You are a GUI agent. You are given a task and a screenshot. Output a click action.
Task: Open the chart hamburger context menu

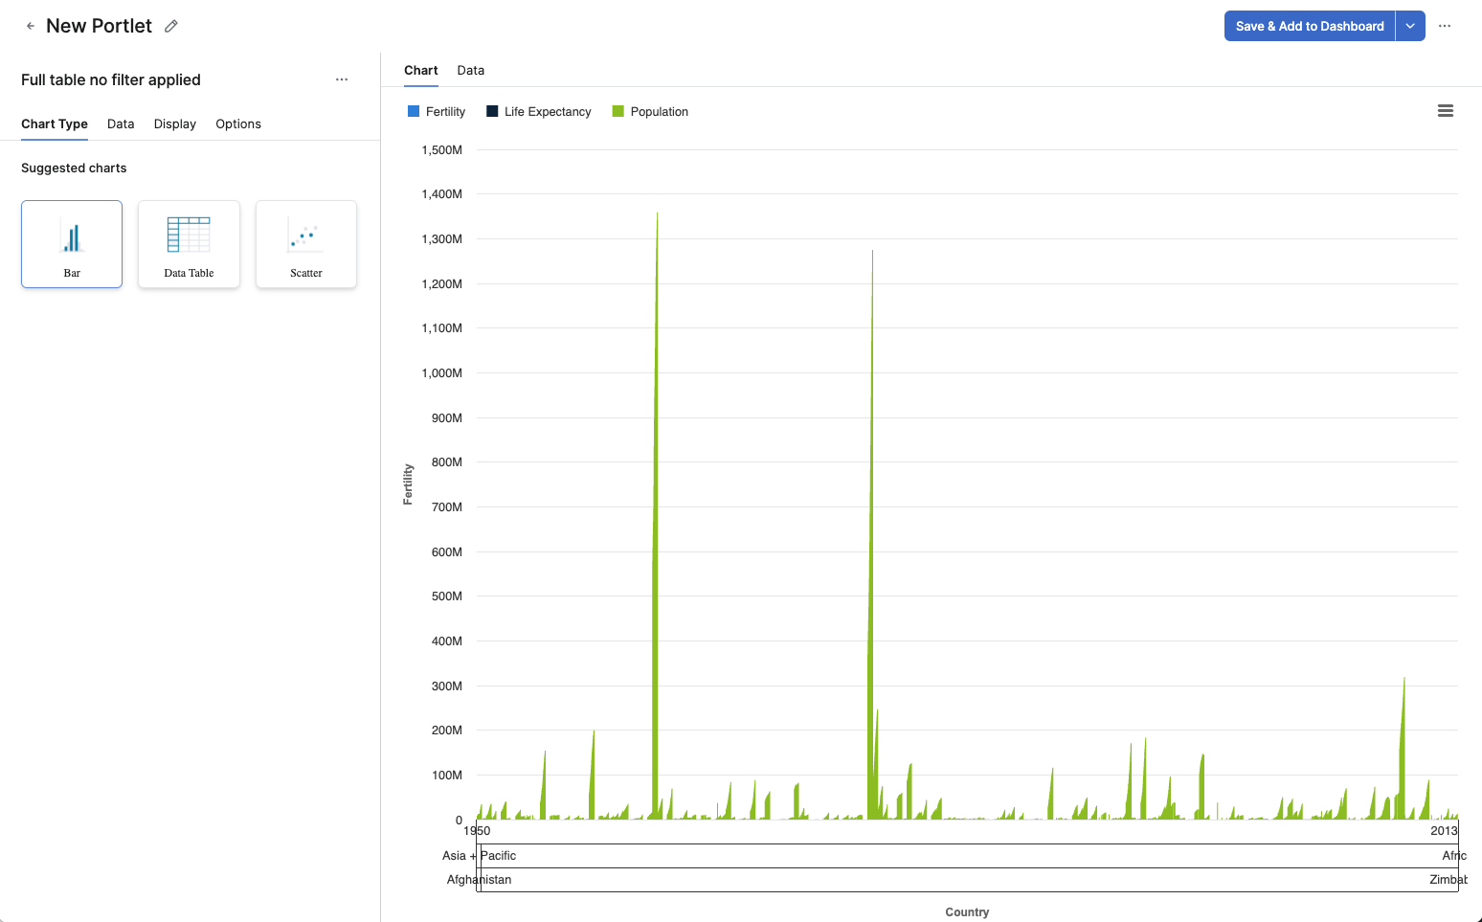[x=1445, y=111]
